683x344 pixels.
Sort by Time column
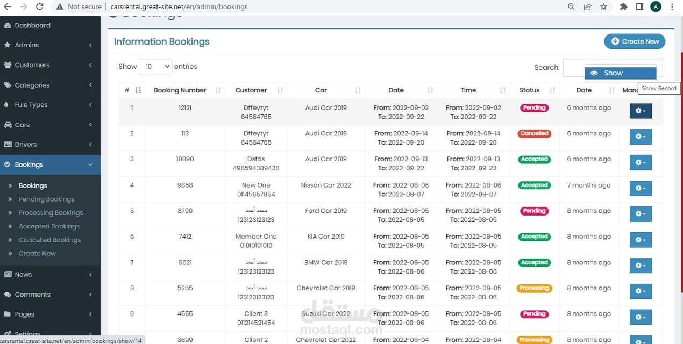point(474,90)
